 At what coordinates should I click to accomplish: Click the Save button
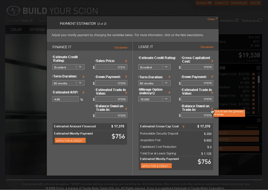coord(255,3)
